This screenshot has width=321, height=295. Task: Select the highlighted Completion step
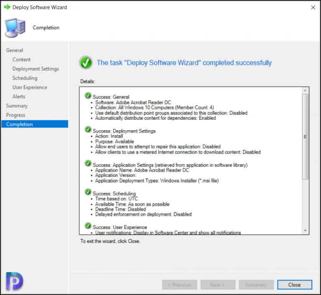tap(35, 124)
